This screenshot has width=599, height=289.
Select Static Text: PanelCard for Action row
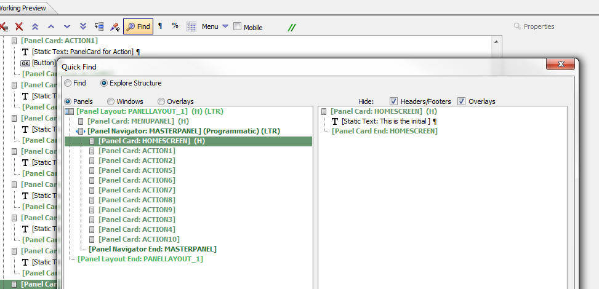(x=83, y=52)
